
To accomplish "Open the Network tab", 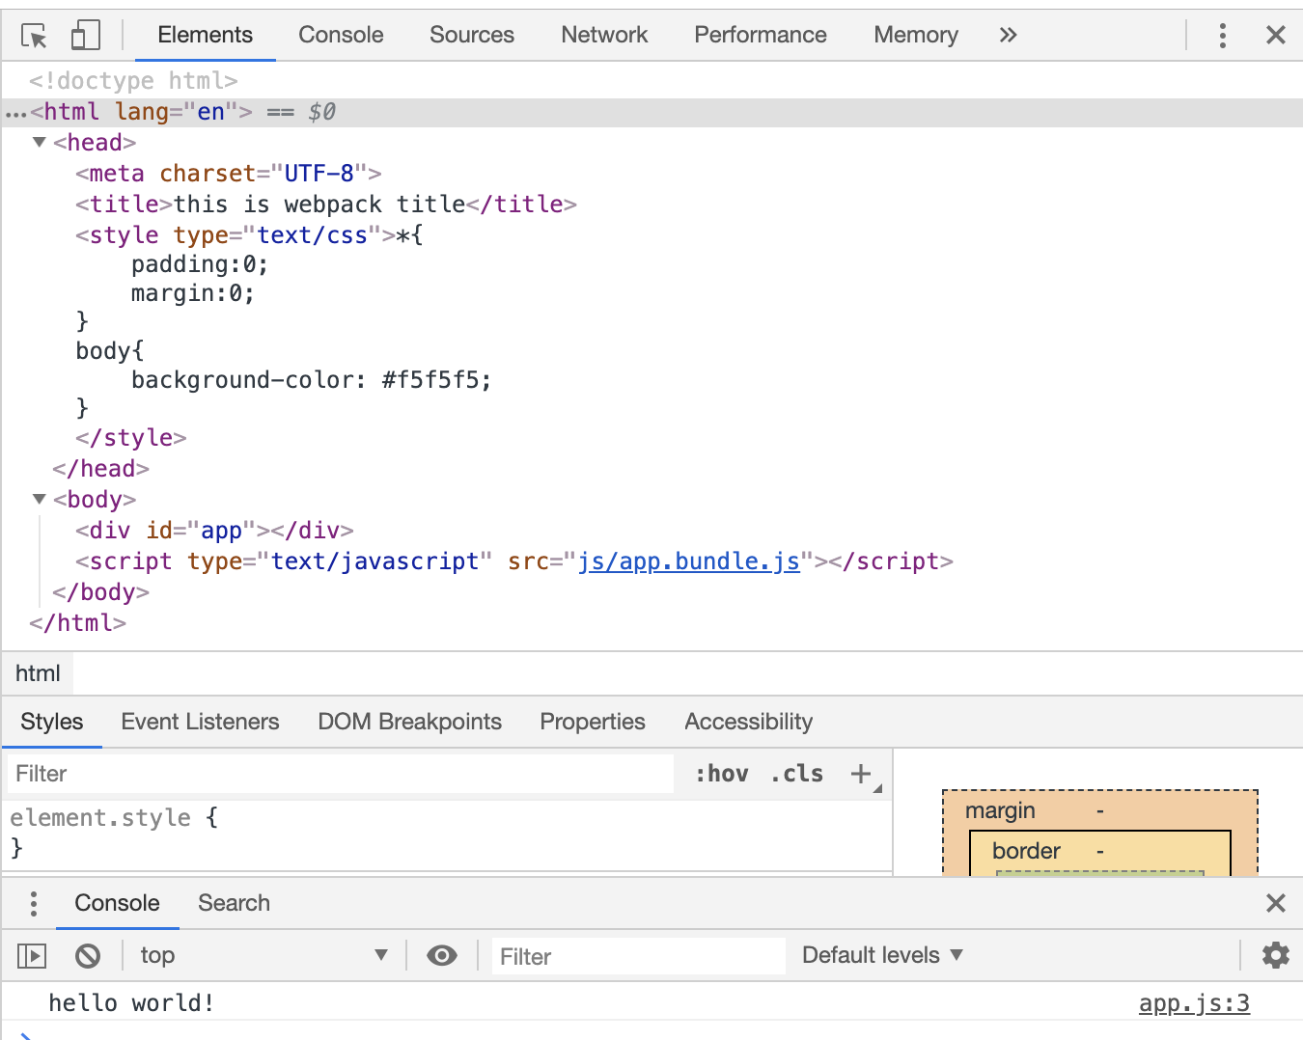I will (x=604, y=35).
